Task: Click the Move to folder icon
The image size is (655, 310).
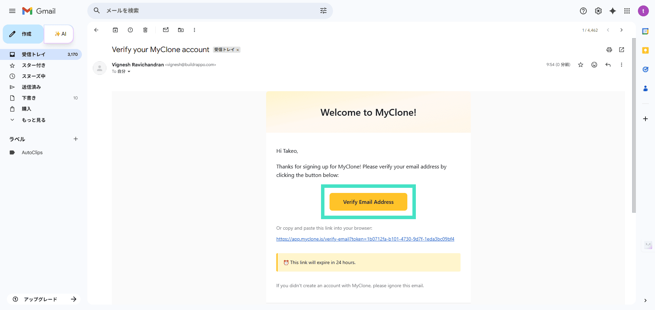Action: [181, 30]
